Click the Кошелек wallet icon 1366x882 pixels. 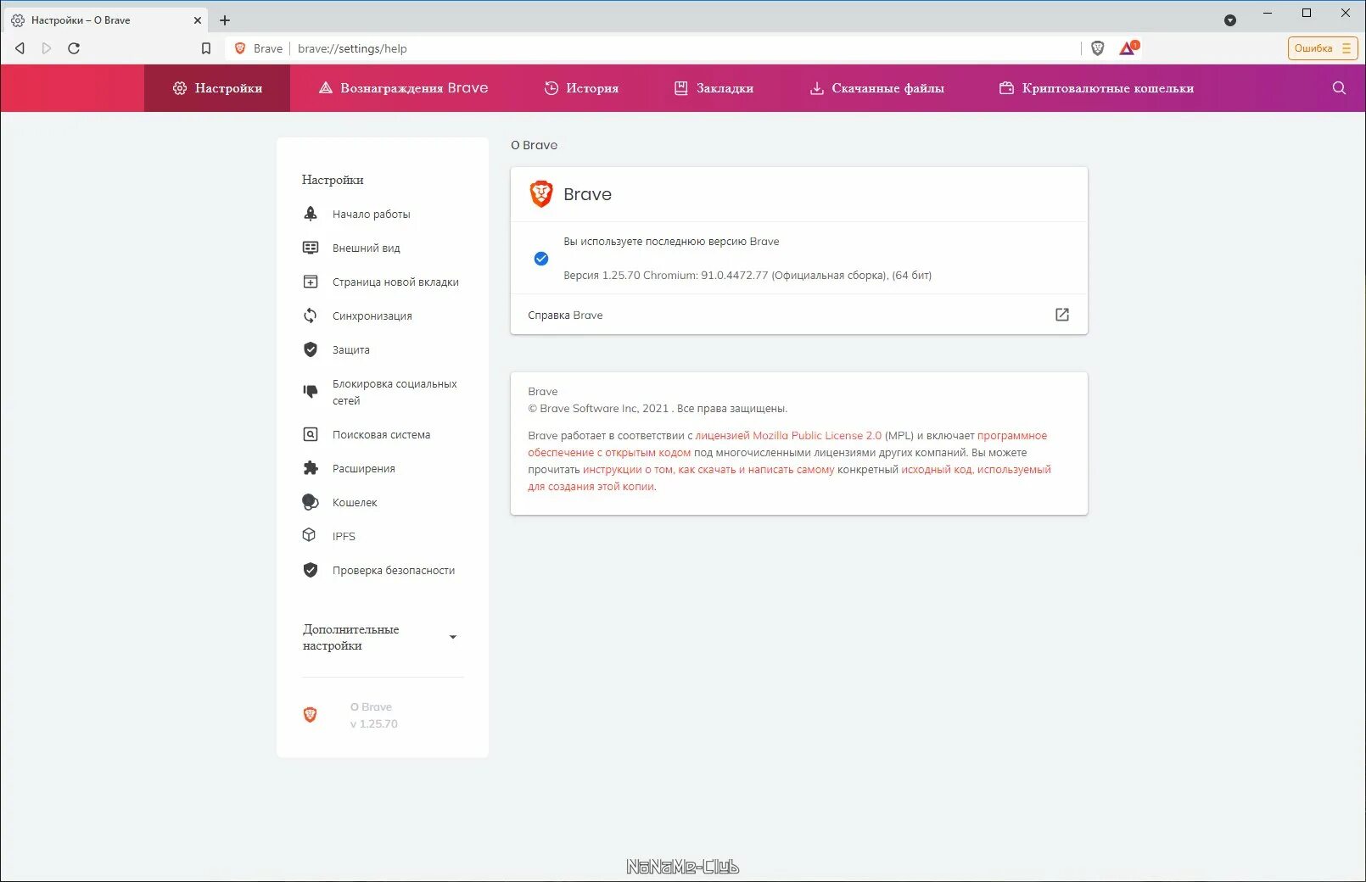(x=311, y=502)
